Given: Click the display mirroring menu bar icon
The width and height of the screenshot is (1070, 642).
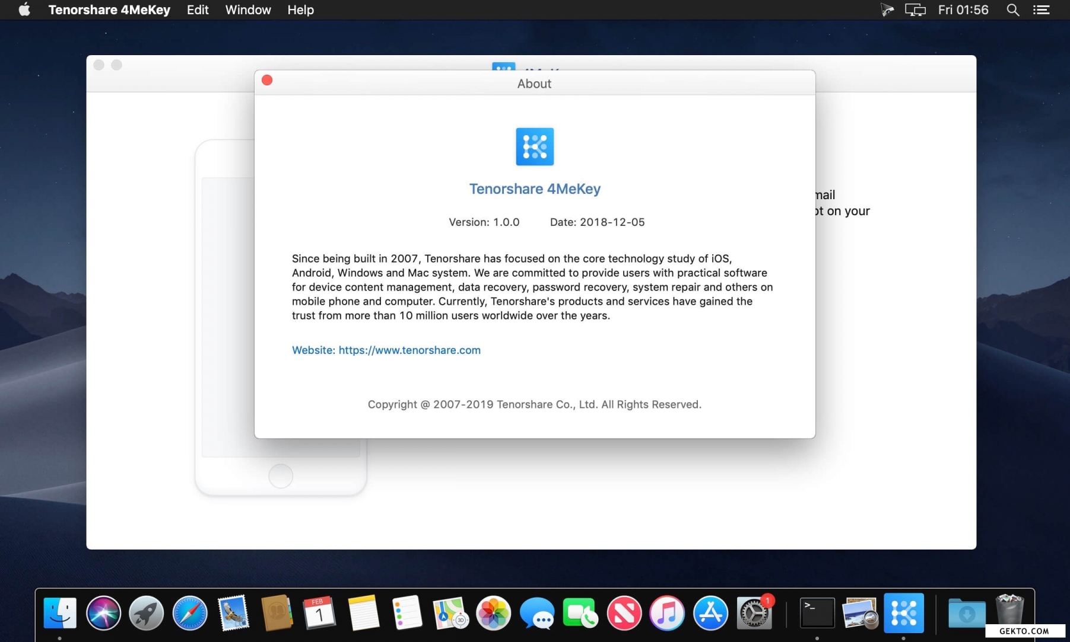Looking at the screenshot, I should [915, 9].
